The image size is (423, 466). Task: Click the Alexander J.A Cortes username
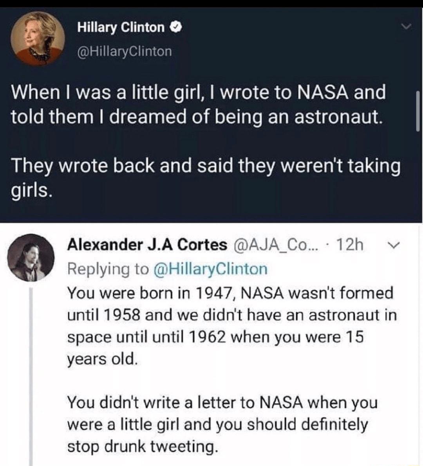[147, 245]
